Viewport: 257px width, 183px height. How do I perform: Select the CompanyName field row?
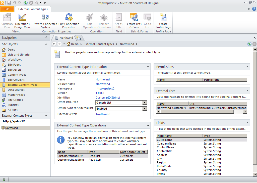pos(202,144)
